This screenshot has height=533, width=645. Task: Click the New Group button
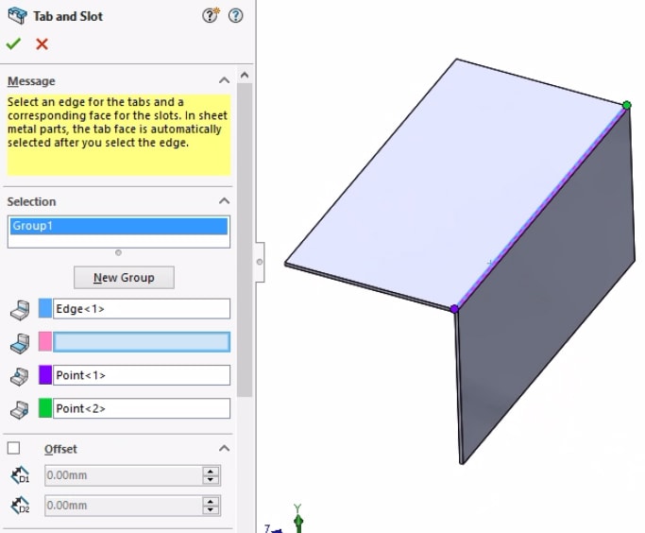click(124, 278)
